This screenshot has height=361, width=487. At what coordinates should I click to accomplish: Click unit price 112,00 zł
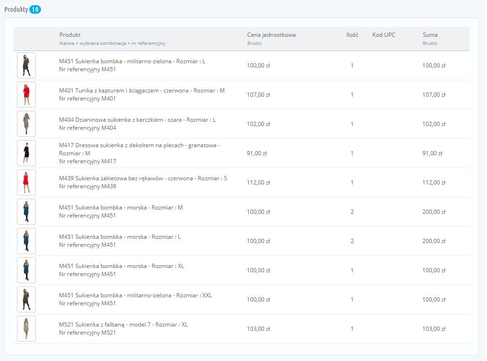tap(259, 182)
